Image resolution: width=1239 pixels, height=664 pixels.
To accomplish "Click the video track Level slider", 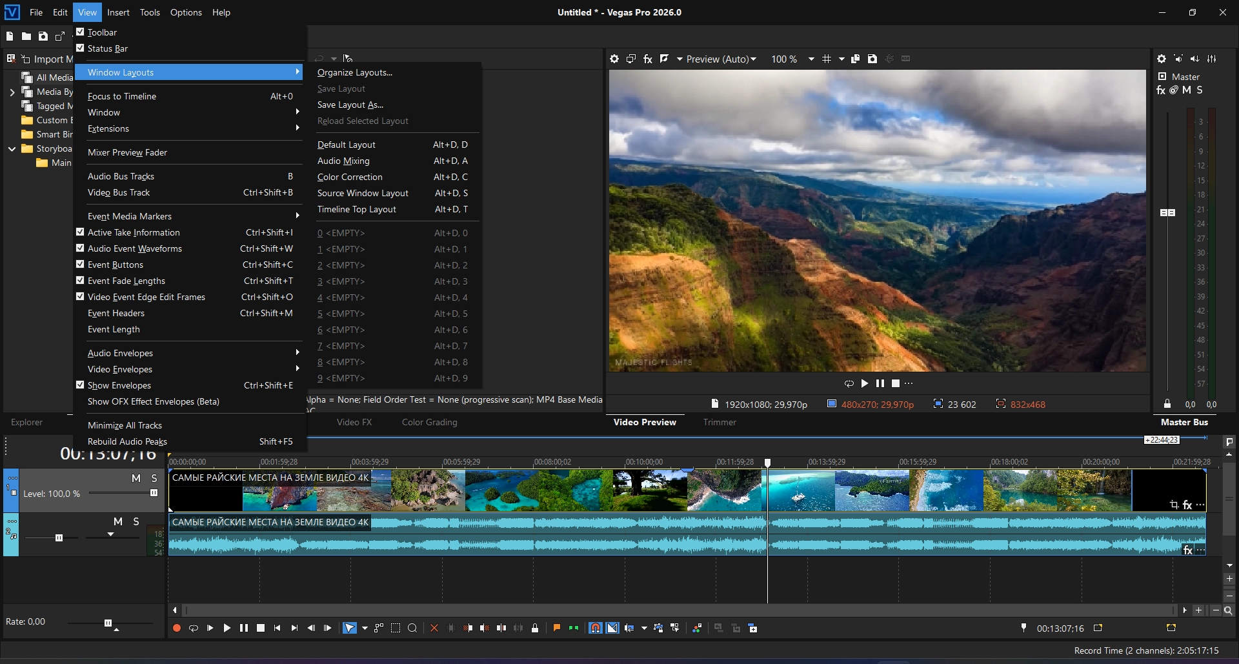I will click(154, 493).
